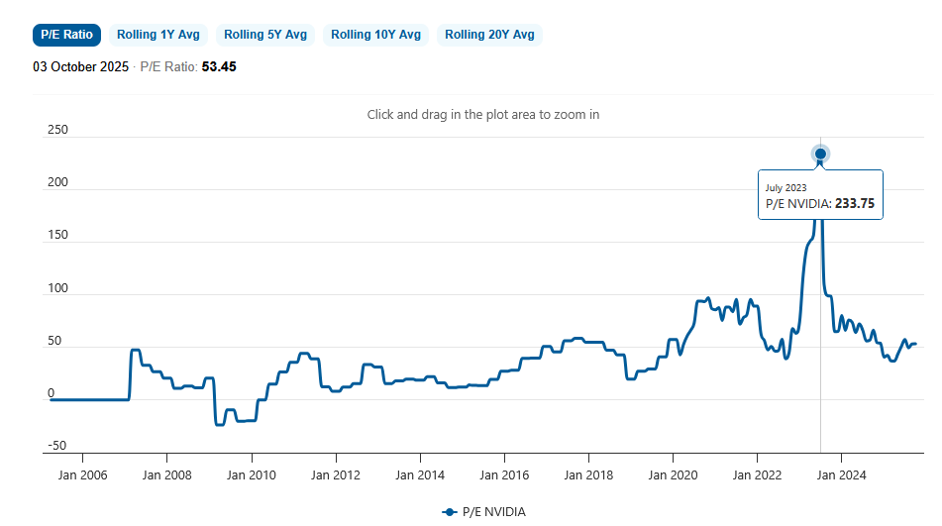Click the 250 y-axis label
The height and width of the screenshot is (526, 942).
[56, 131]
